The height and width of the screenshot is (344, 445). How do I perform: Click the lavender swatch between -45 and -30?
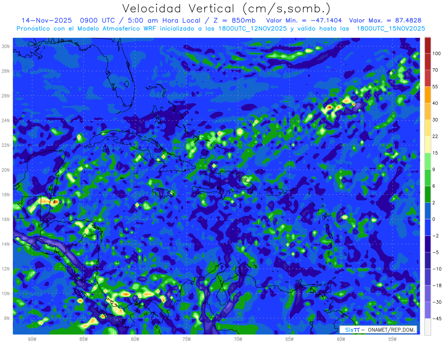(x=428, y=310)
